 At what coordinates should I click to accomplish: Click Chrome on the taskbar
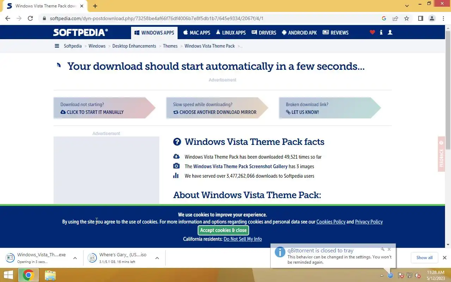pyautogui.click(x=29, y=275)
